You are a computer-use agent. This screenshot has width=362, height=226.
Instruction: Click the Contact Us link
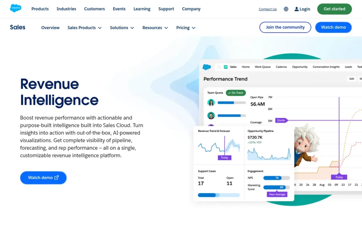[268, 9]
